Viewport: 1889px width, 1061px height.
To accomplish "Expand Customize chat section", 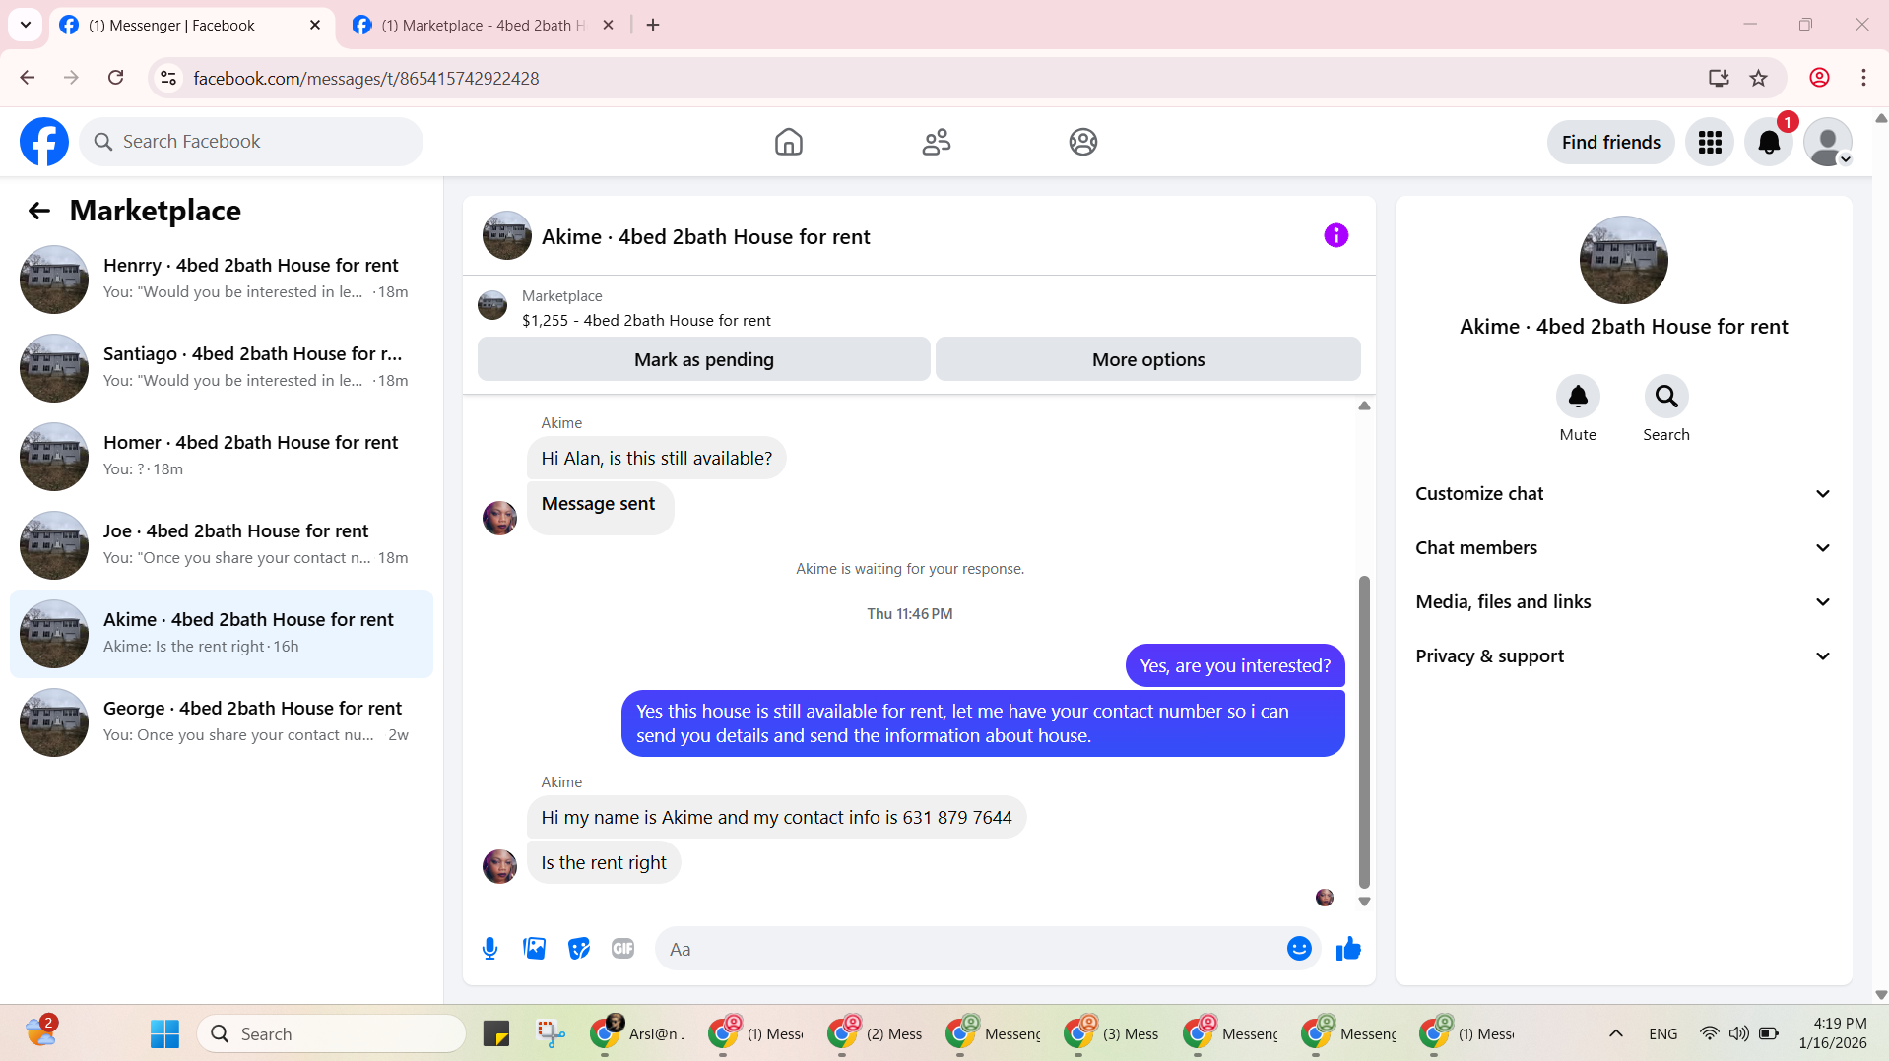I will [x=1623, y=494].
